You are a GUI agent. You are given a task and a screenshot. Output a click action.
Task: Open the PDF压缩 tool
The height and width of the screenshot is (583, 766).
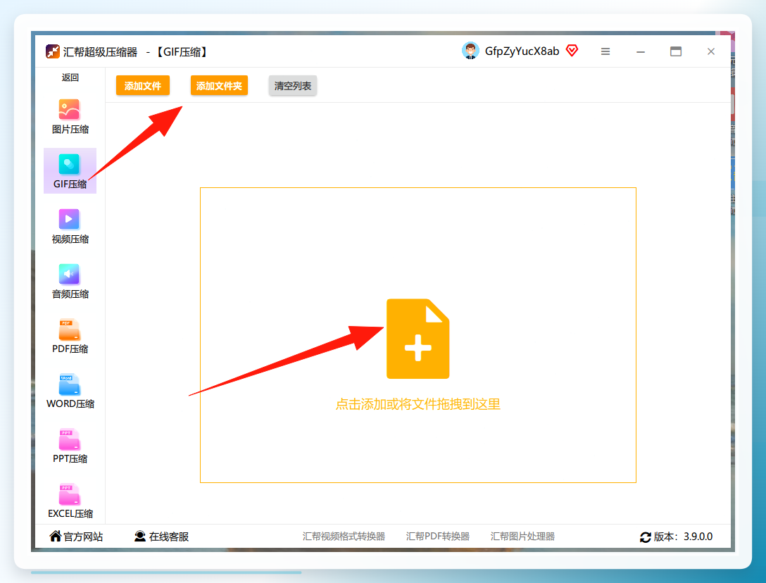tap(70, 336)
